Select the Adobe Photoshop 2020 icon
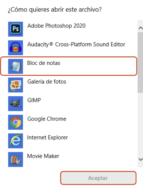143x186 pixels. (16, 29)
